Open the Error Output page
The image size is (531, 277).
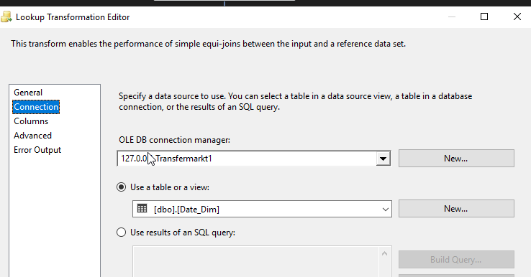click(37, 150)
